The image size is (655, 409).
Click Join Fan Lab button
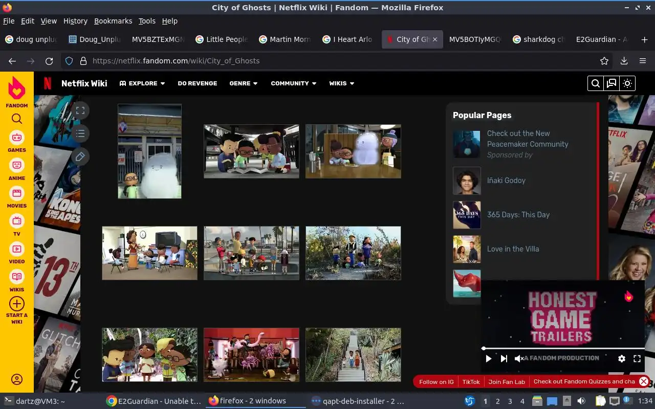507,381
